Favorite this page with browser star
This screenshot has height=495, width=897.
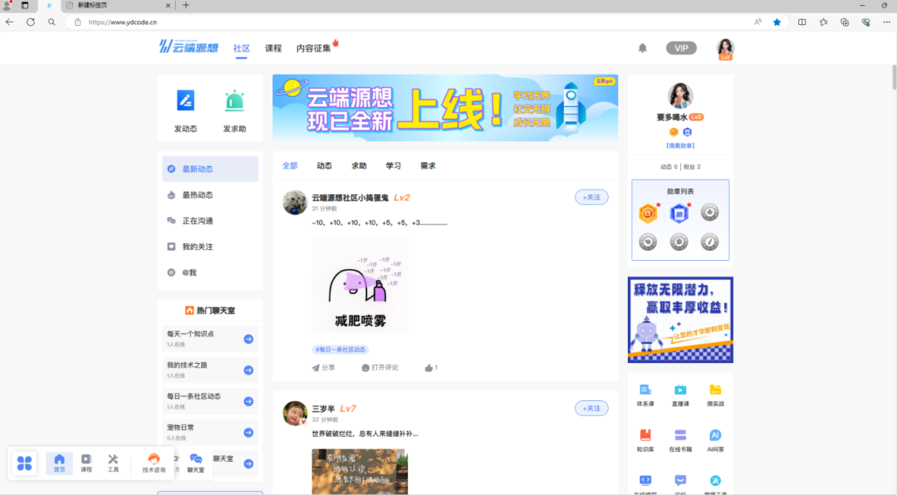click(x=777, y=22)
